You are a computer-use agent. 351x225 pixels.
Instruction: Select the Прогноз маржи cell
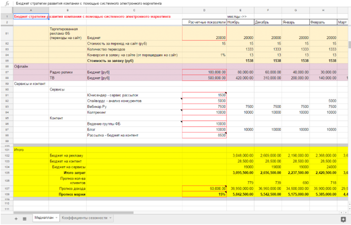pos(68,194)
